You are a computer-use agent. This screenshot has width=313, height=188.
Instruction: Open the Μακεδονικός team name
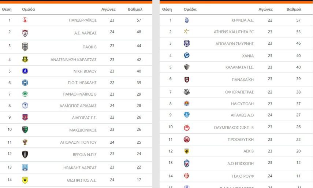pyautogui.click(x=83, y=130)
